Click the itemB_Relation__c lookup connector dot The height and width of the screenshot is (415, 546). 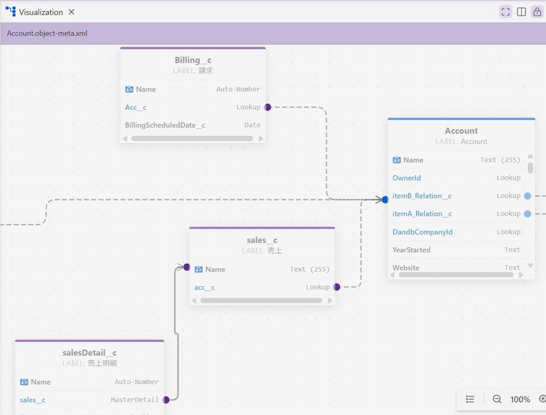(x=528, y=196)
